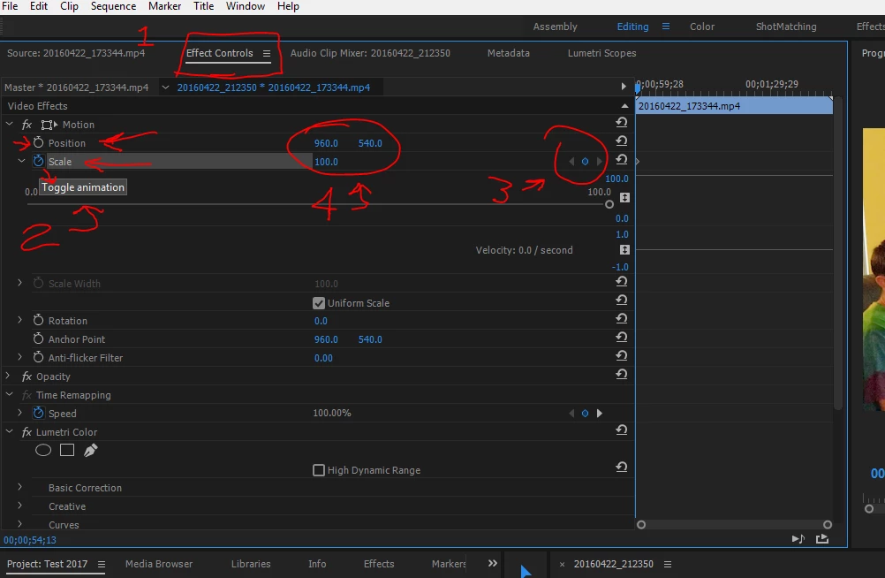885x578 pixels.
Task: Switch to the Color workspace
Action: (x=702, y=27)
